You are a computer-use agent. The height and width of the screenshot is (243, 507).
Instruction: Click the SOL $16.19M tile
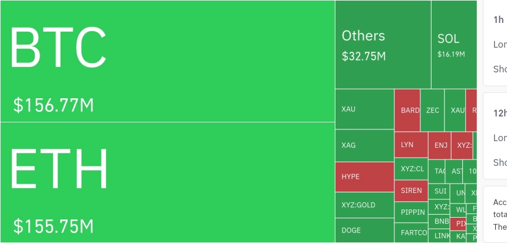453,45
